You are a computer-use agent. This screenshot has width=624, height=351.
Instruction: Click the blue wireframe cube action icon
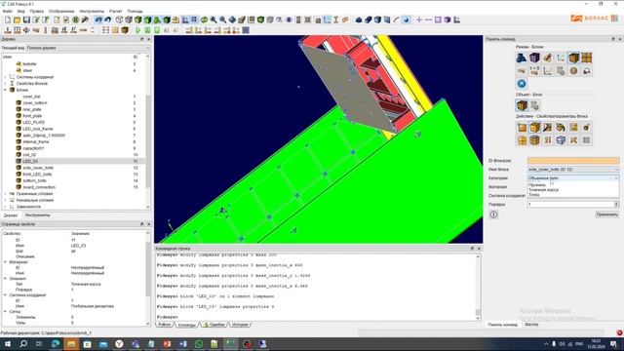pyautogui.click(x=561, y=140)
